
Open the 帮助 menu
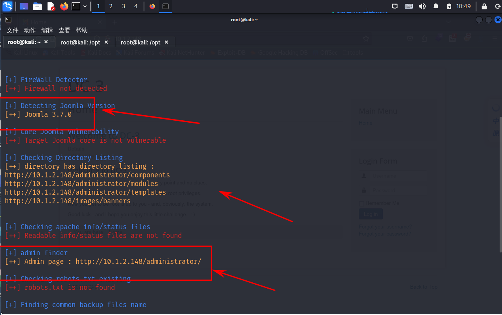click(x=82, y=30)
